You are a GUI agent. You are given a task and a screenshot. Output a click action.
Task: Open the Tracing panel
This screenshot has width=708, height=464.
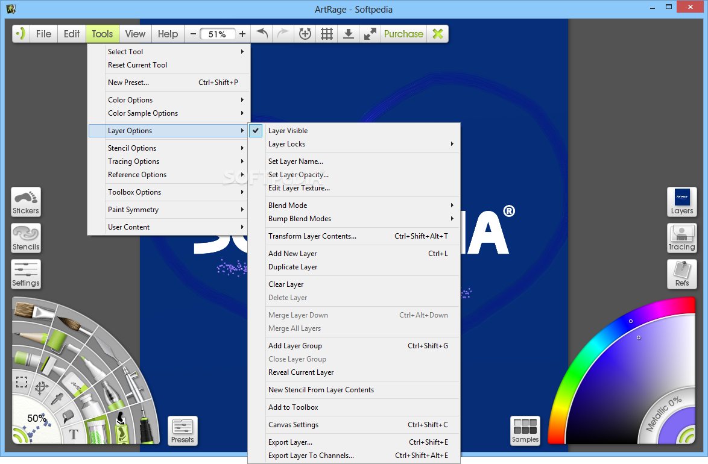[x=682, y=238]
